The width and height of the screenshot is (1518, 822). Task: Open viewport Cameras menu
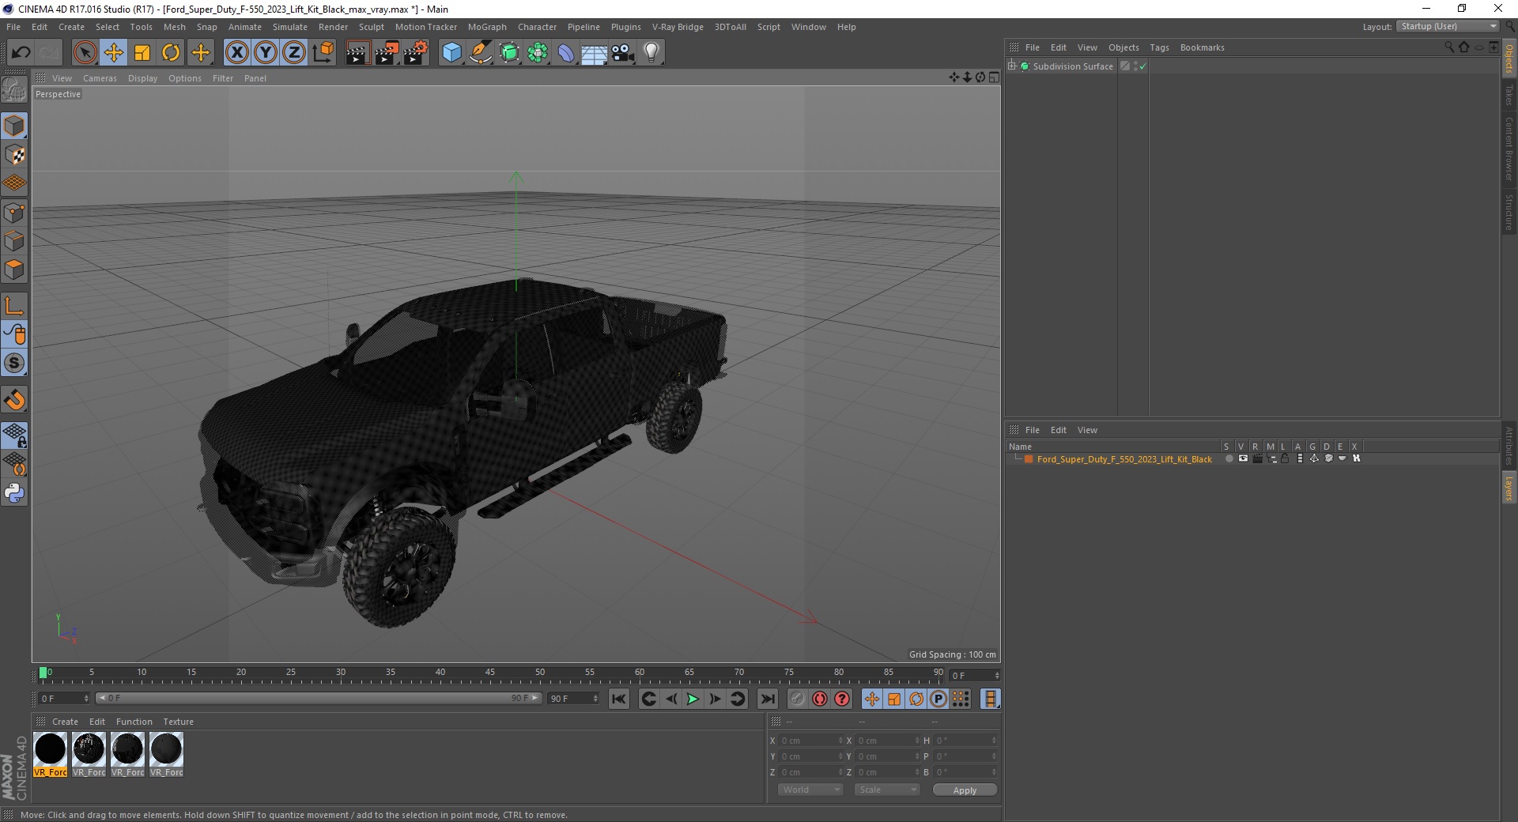tap(100, 78)
